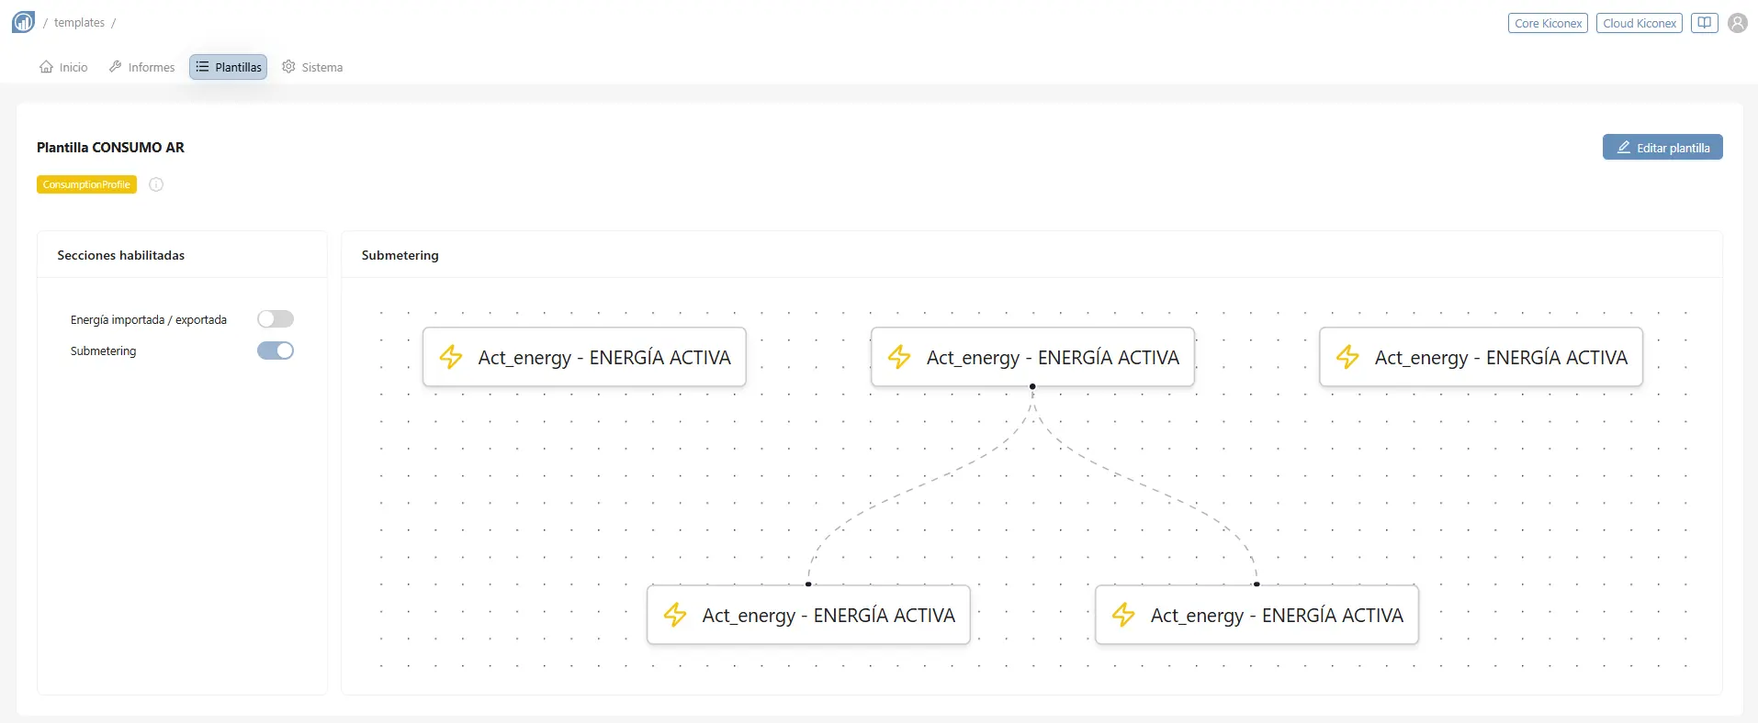This screenshot has height=723, width=1758.
Task: Disable the Submetering toggle
Action: pos(275,350)
